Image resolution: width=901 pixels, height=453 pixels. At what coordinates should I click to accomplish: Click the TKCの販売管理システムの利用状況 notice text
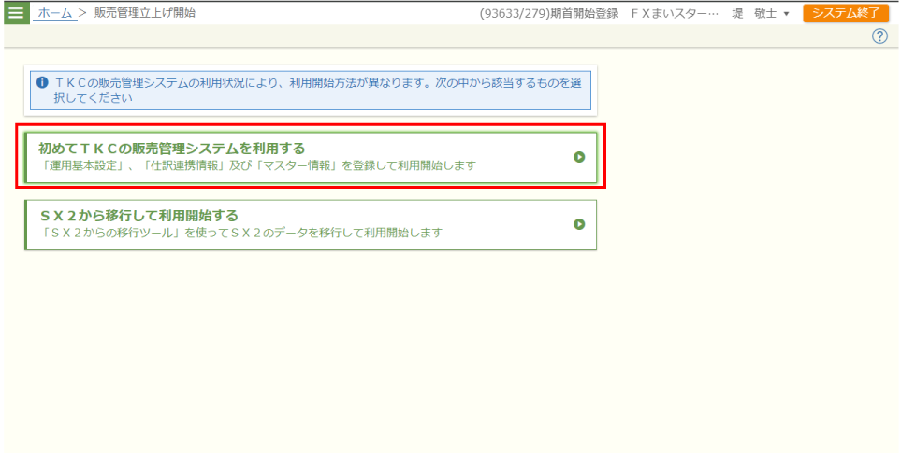(x=318, y=90)
